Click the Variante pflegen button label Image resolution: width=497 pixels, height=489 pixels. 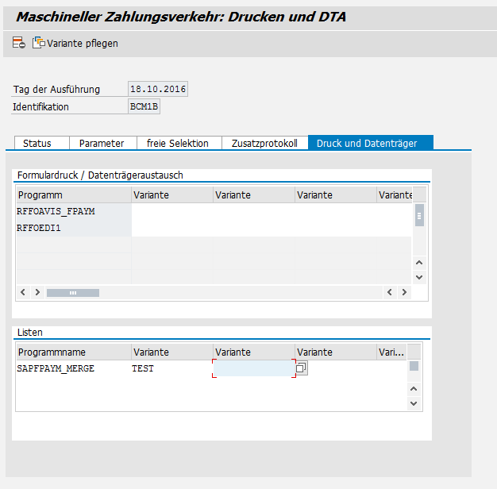click(x=83, y=44)
